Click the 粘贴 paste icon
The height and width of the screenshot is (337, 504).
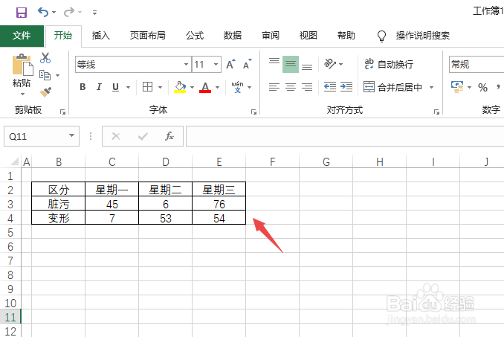[22, 65]
